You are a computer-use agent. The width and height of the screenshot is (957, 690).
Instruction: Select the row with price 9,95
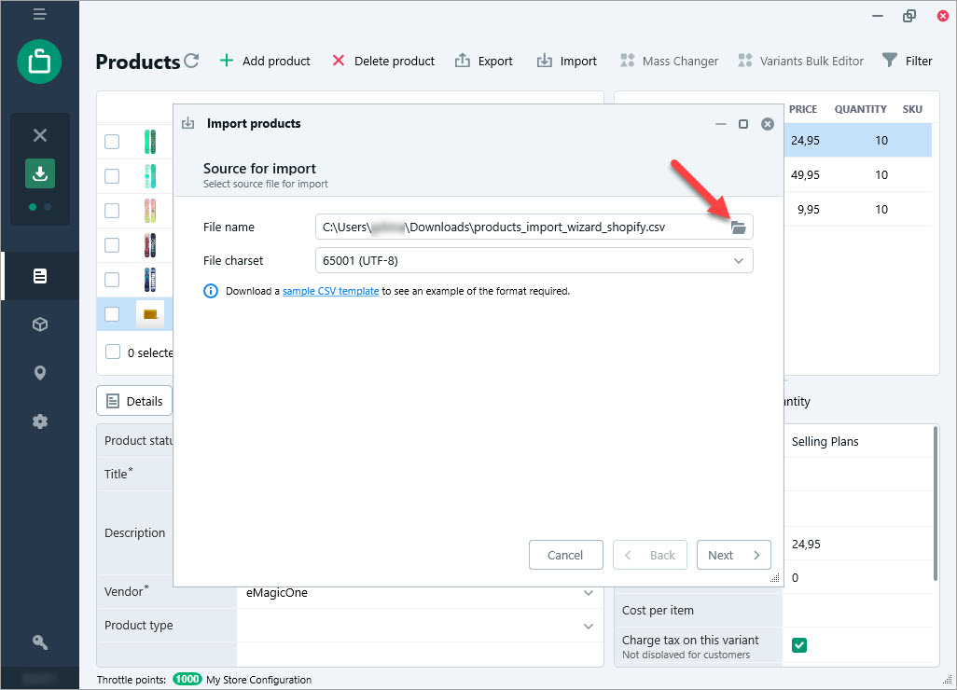click(858, 209)
